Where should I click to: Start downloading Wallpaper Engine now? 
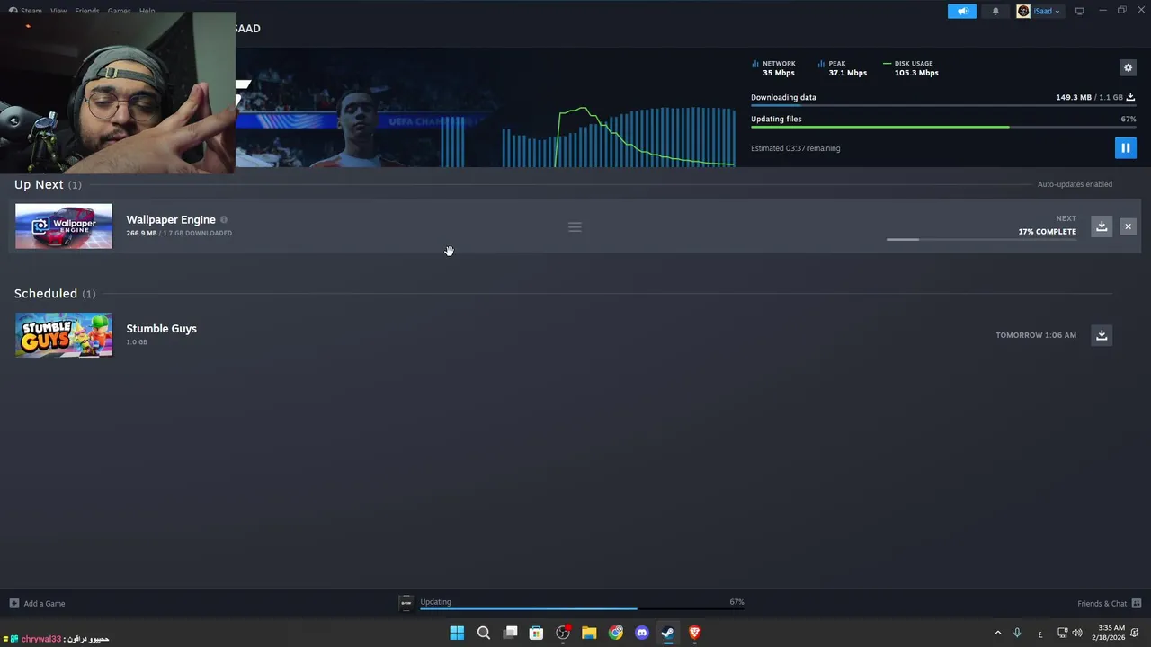[1101, 226]
